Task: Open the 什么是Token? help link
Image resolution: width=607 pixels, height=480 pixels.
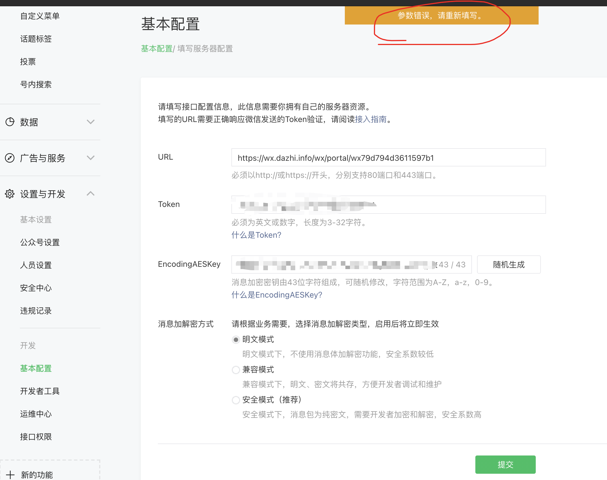Action: [x=256, y=235]
